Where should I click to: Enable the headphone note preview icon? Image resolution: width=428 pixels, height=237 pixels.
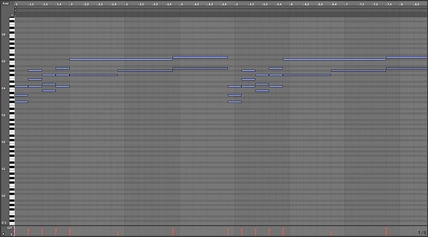coord(12,15)
